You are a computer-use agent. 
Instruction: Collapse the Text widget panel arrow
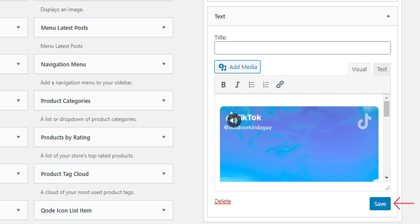(388, 16)
